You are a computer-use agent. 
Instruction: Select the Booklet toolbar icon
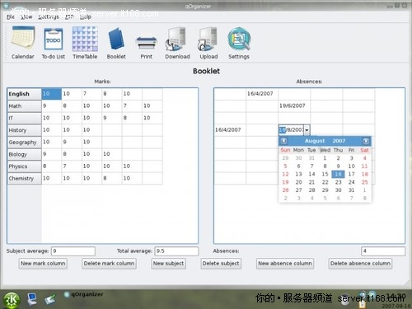[116, 39]
